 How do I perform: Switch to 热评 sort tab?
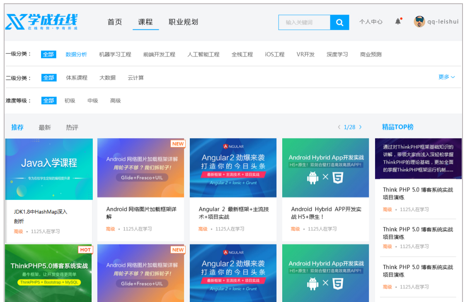coord(72,127)
